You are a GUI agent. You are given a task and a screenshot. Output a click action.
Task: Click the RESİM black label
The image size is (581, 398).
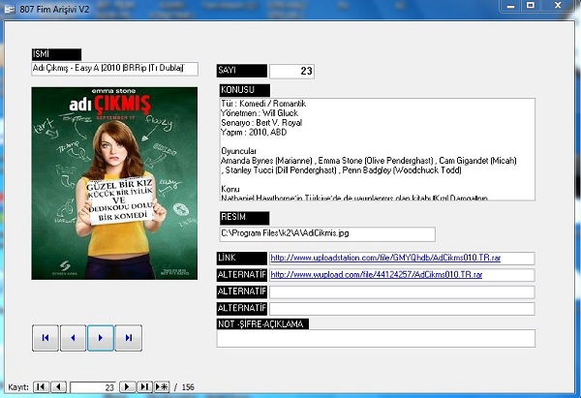pyautogui.click(x=244, y=218)
